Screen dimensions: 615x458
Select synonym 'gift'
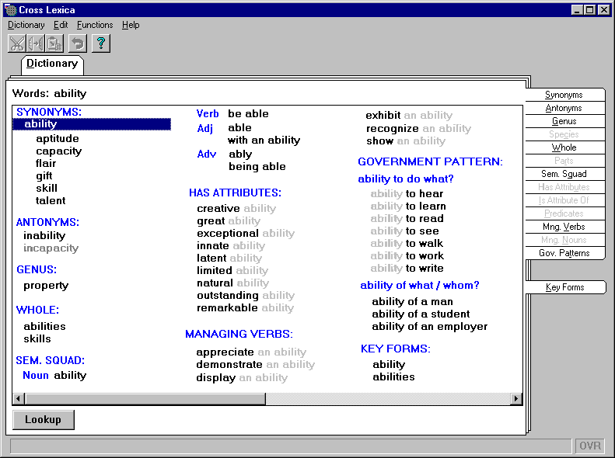[44, 175]
